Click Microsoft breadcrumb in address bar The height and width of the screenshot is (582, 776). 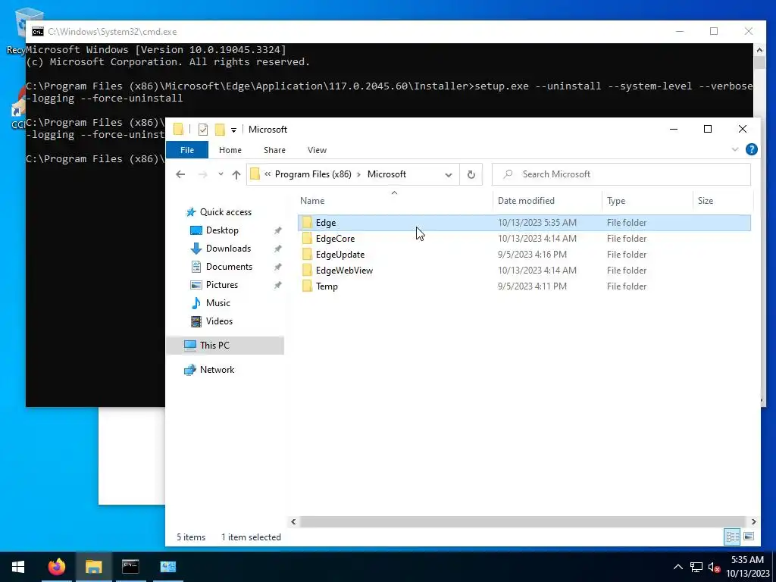tap(386, 174)
